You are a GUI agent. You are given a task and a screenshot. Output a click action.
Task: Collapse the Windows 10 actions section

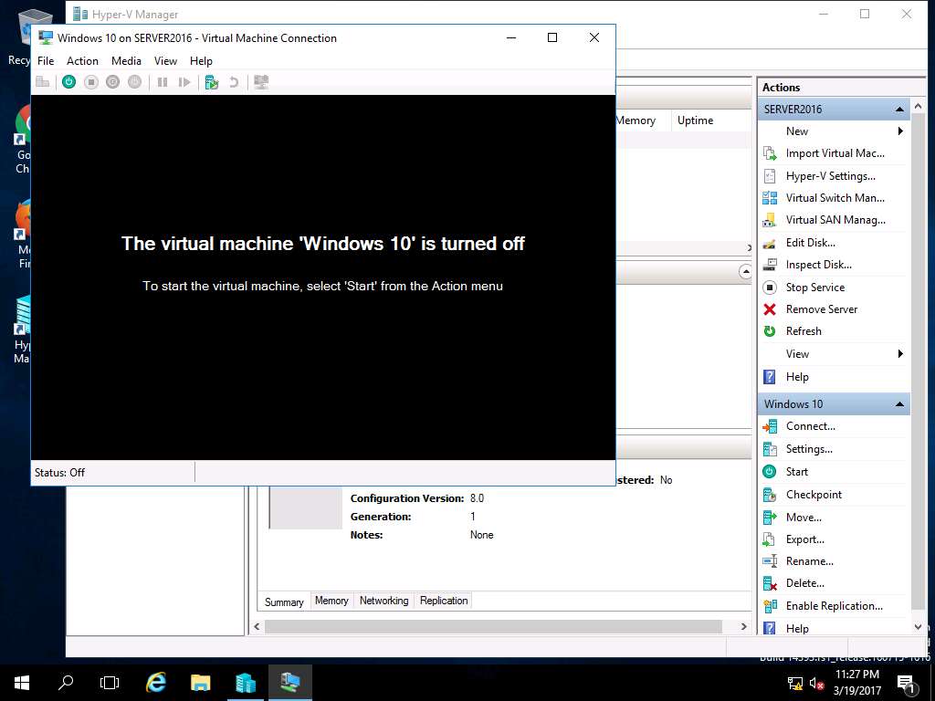899,404
